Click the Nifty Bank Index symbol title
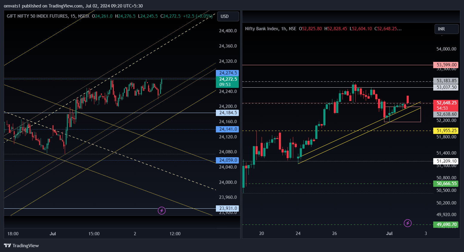This screenshot has width=464, height=252. click(262, 29)
